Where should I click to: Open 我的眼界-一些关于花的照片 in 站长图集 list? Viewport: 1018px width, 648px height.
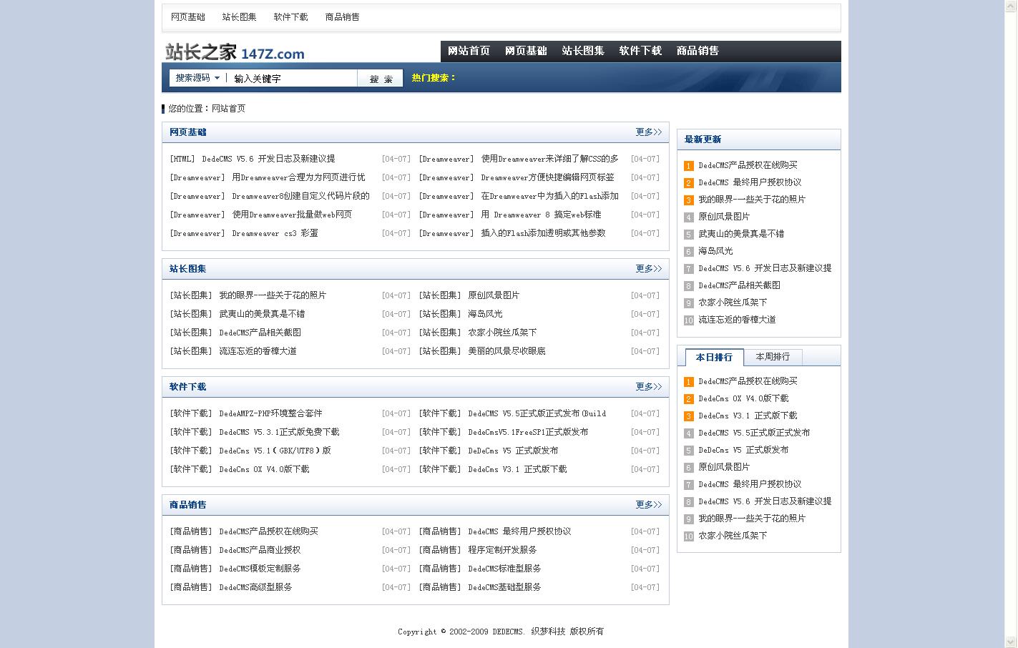pyautogui.click(x=273, y=295)
